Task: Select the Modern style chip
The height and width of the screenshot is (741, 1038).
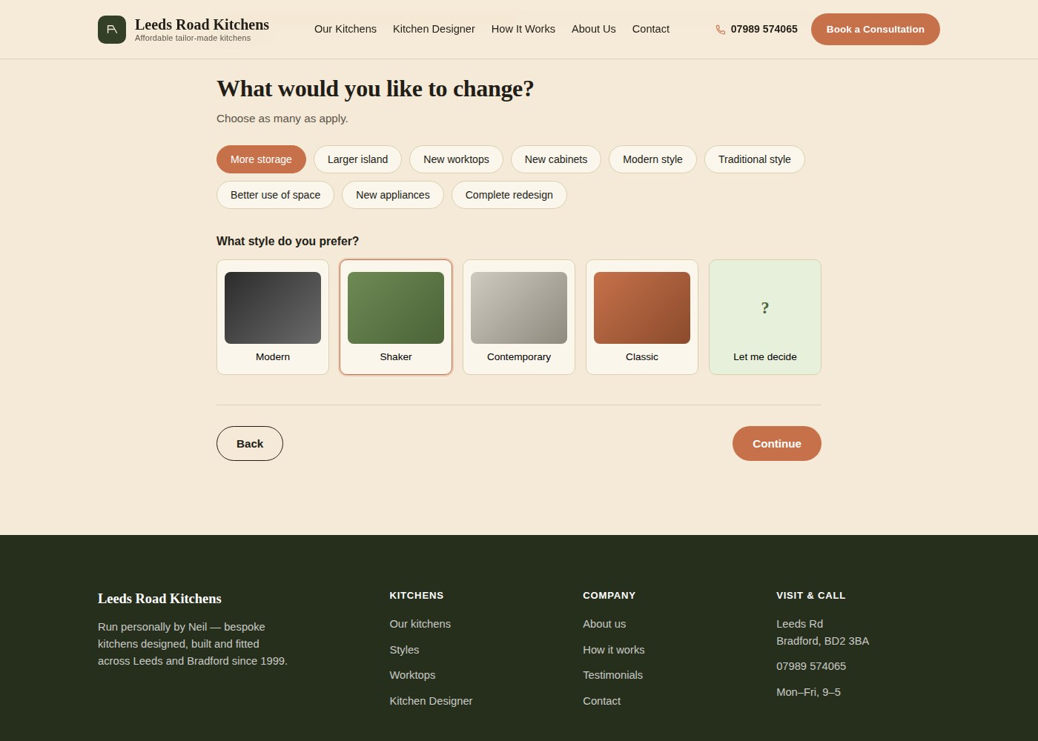Action: pos(652,159)
